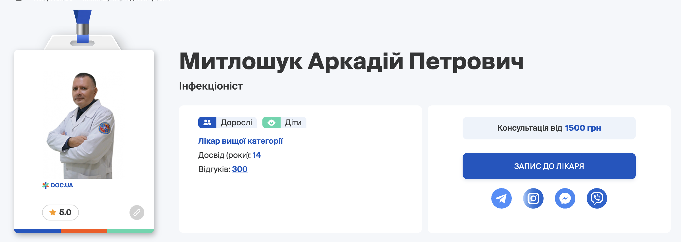Click the 5.0 star rating badge

(x=60, y=213)
